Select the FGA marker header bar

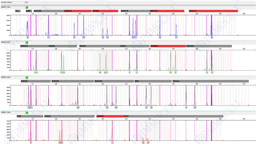[x=174, y=116]
